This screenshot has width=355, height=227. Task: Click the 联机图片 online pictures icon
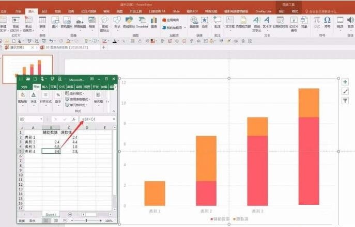point(67,22)
